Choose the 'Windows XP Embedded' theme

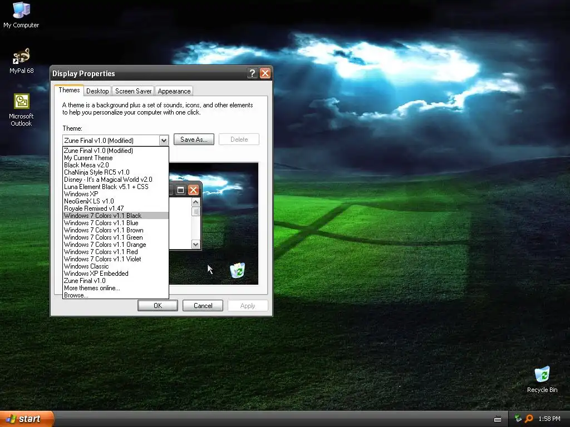click(116, 274)
